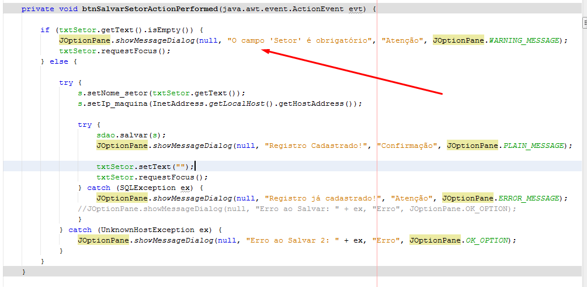Viewport: 587px width, 287px height.
Task: Click the method name btnSalvarSetorActionPerformed
Action: click(x=150, y=9)
